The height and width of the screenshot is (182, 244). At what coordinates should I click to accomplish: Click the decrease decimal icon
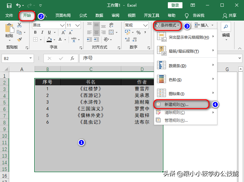click(x=134, y=40)
